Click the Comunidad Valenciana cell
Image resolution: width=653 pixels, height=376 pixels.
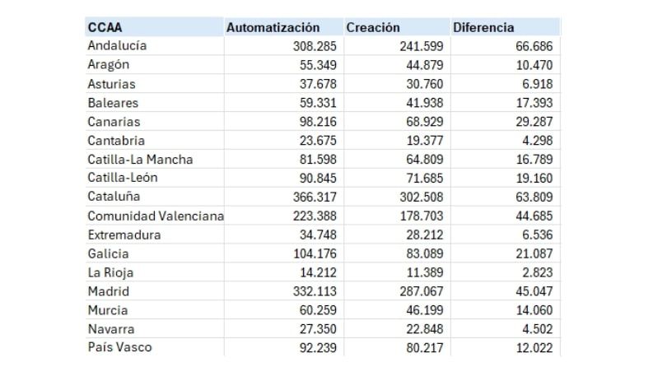(x=156, y=216)
